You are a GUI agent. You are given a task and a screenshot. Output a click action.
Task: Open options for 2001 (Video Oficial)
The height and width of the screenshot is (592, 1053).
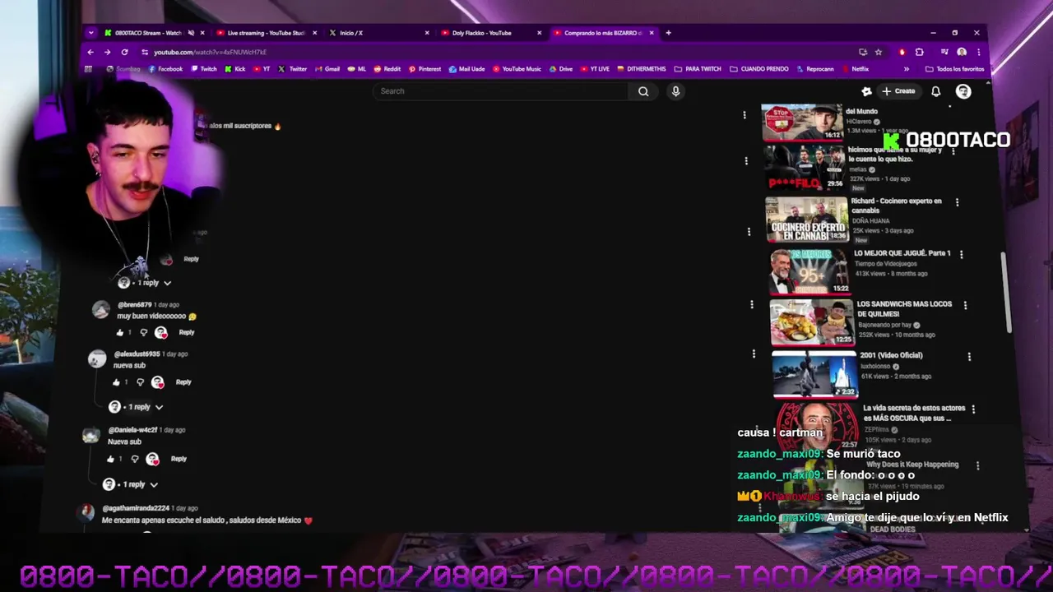[969, 357]
